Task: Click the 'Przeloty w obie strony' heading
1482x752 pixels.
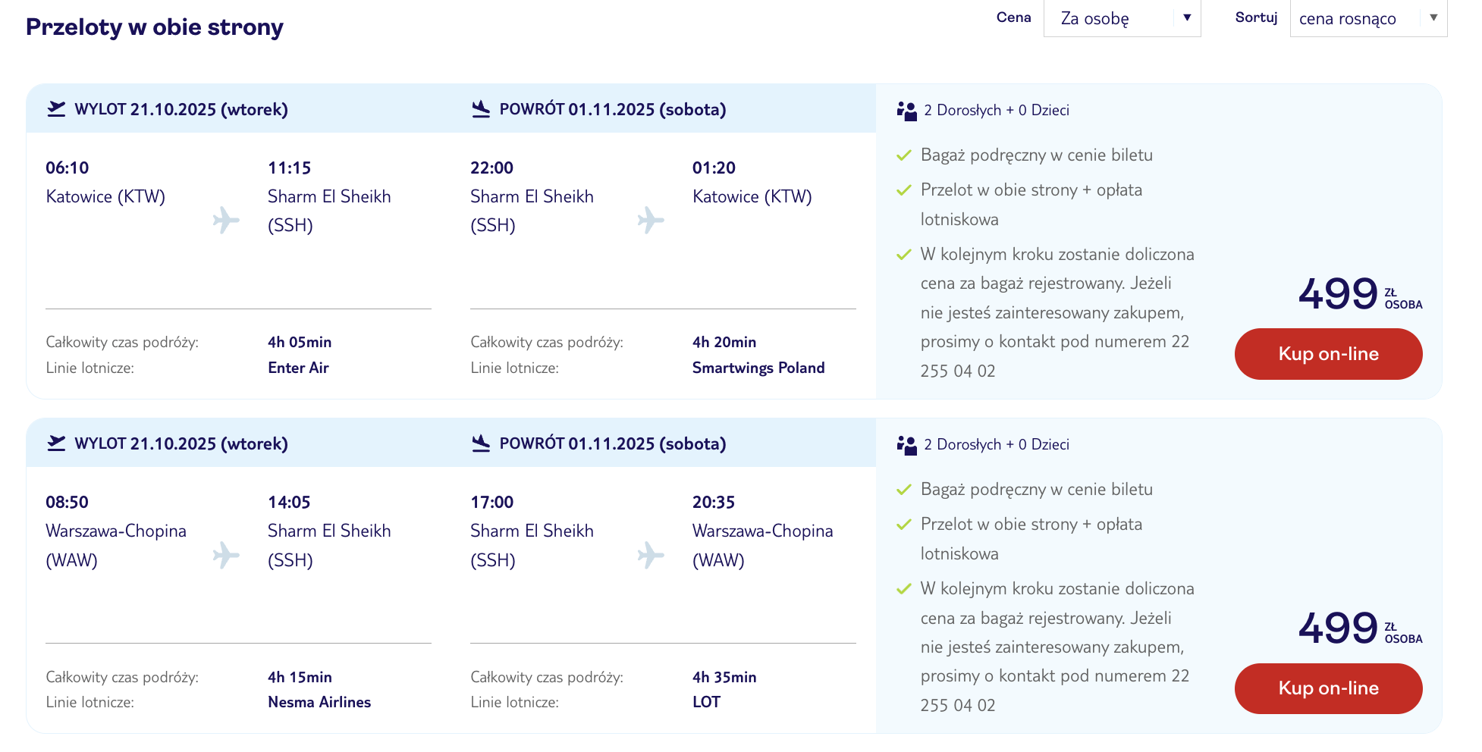Action: [155, 27]
